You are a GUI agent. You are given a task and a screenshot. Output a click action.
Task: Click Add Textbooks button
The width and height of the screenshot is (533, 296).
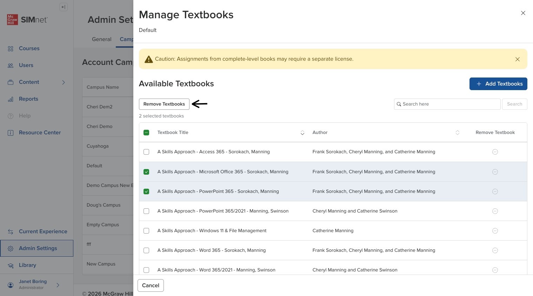click(x=498, y=84)
